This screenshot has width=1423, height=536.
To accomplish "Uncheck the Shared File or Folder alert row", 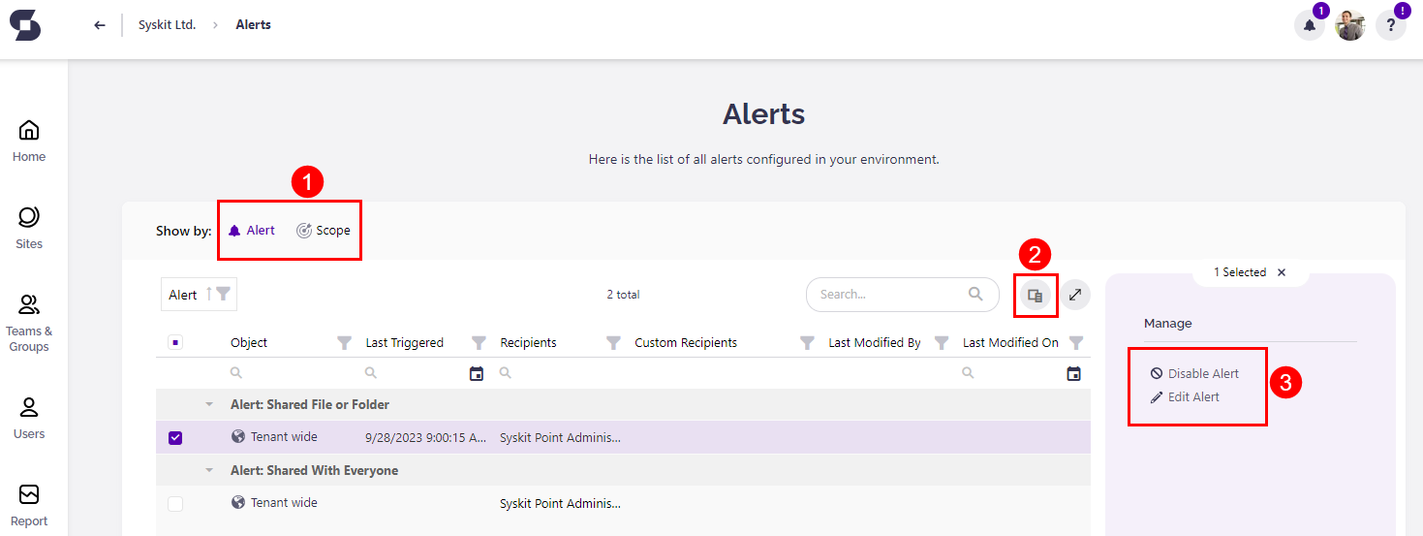I will click(175, 438).
